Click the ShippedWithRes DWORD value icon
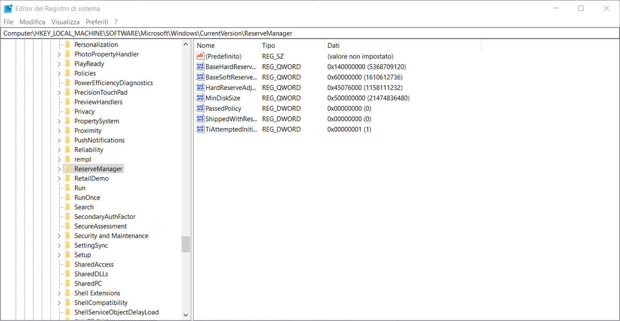Viewport: 620px width, 321px height. tap(200, 119)
